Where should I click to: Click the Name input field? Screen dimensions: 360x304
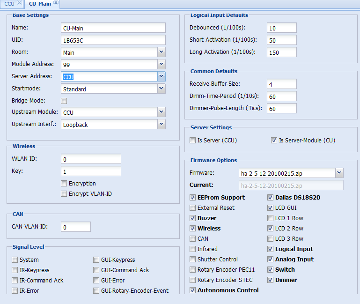coord(113,28)
